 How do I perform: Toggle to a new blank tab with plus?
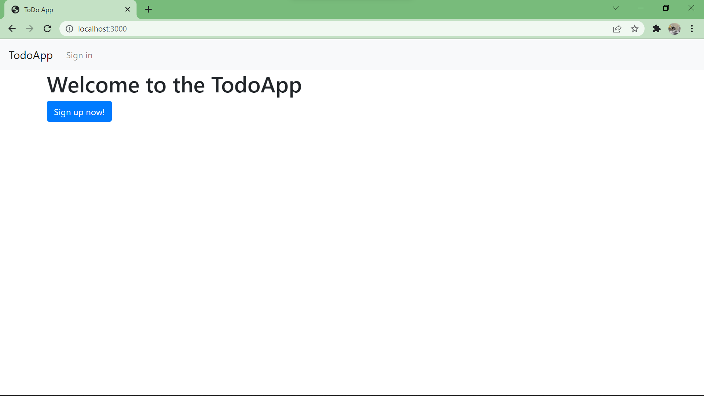(148, 9)
